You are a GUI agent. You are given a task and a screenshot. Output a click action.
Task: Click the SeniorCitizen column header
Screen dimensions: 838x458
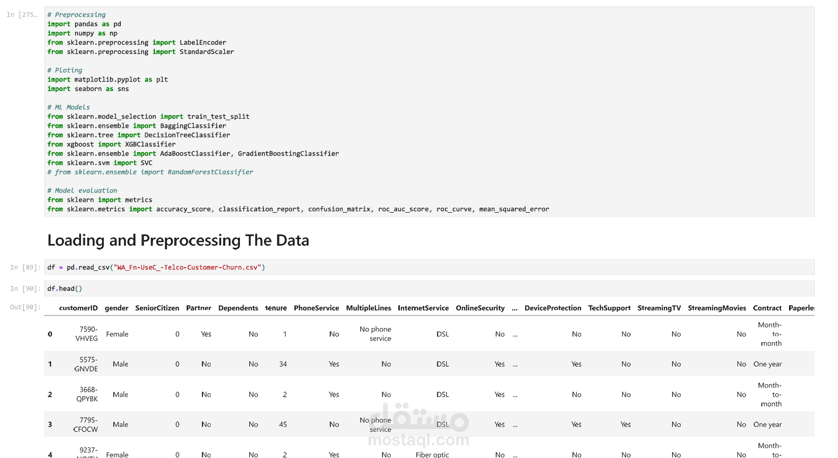point(157,308)
